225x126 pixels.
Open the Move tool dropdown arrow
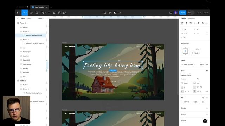coord(27,13)
